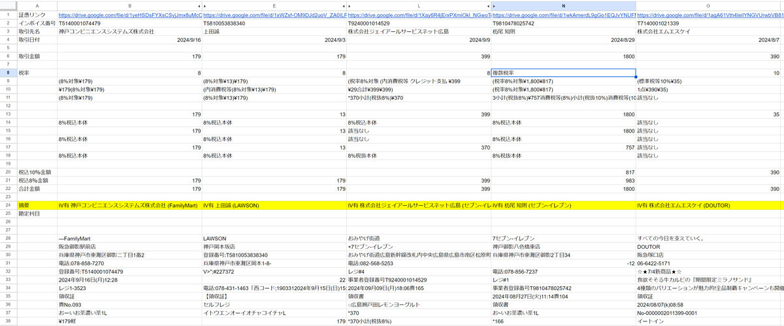Click the 取引日付 label cell

click(x=36, y=39)
